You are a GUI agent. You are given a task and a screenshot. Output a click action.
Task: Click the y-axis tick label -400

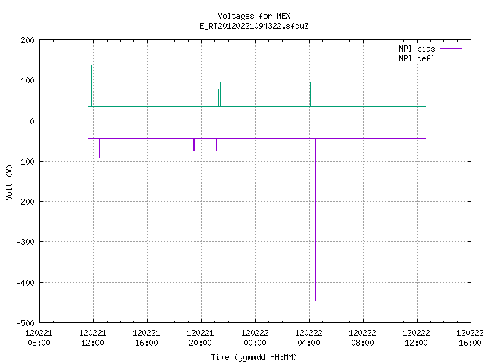pos(25,283)
